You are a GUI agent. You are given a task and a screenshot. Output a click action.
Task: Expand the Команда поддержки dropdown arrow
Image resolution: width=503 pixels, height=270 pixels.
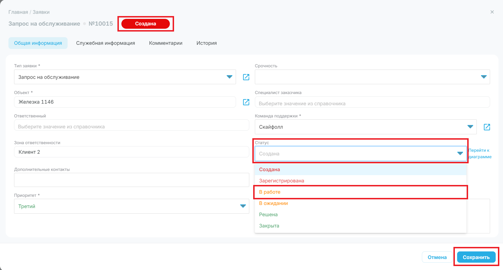(x=470, y=127)
